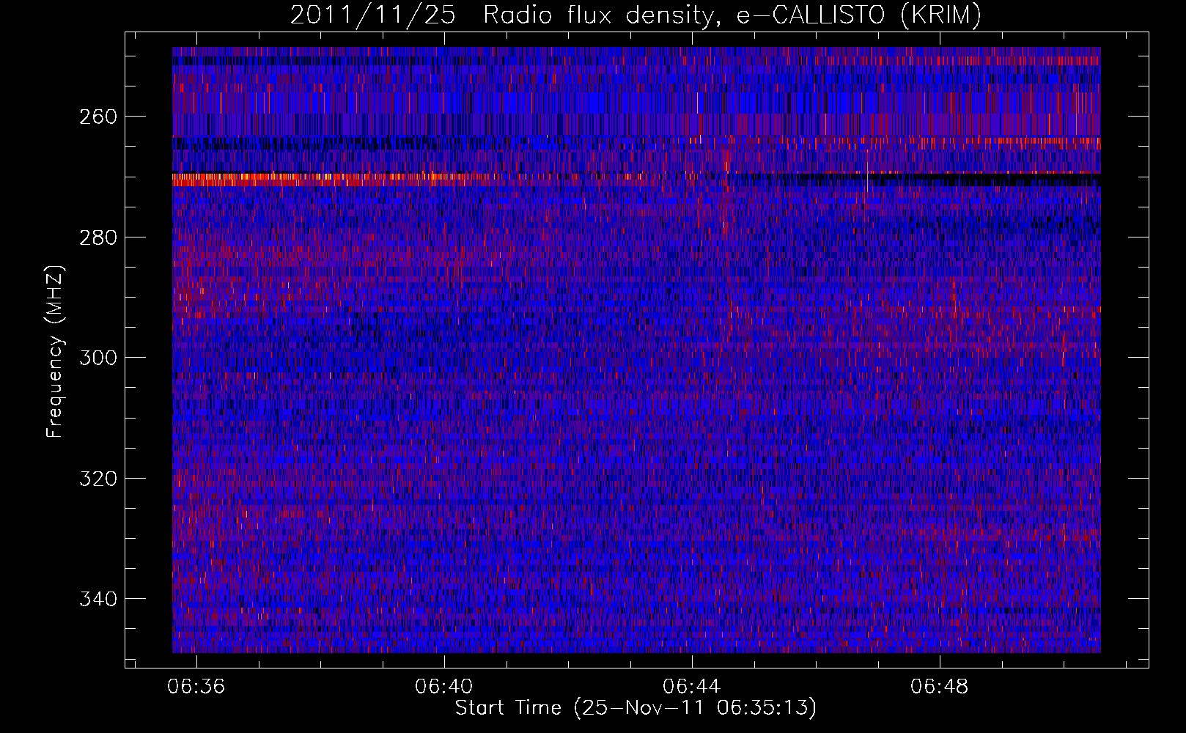
Task: Click the bright orange emission band near 270 MHz
Action: pyautogui.click(x=330, y=178)
